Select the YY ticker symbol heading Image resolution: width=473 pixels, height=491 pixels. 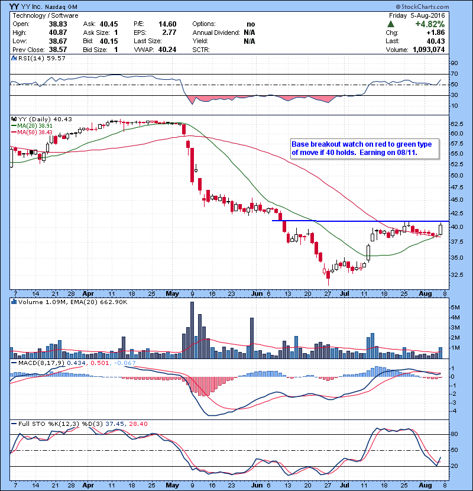(14, 7)
